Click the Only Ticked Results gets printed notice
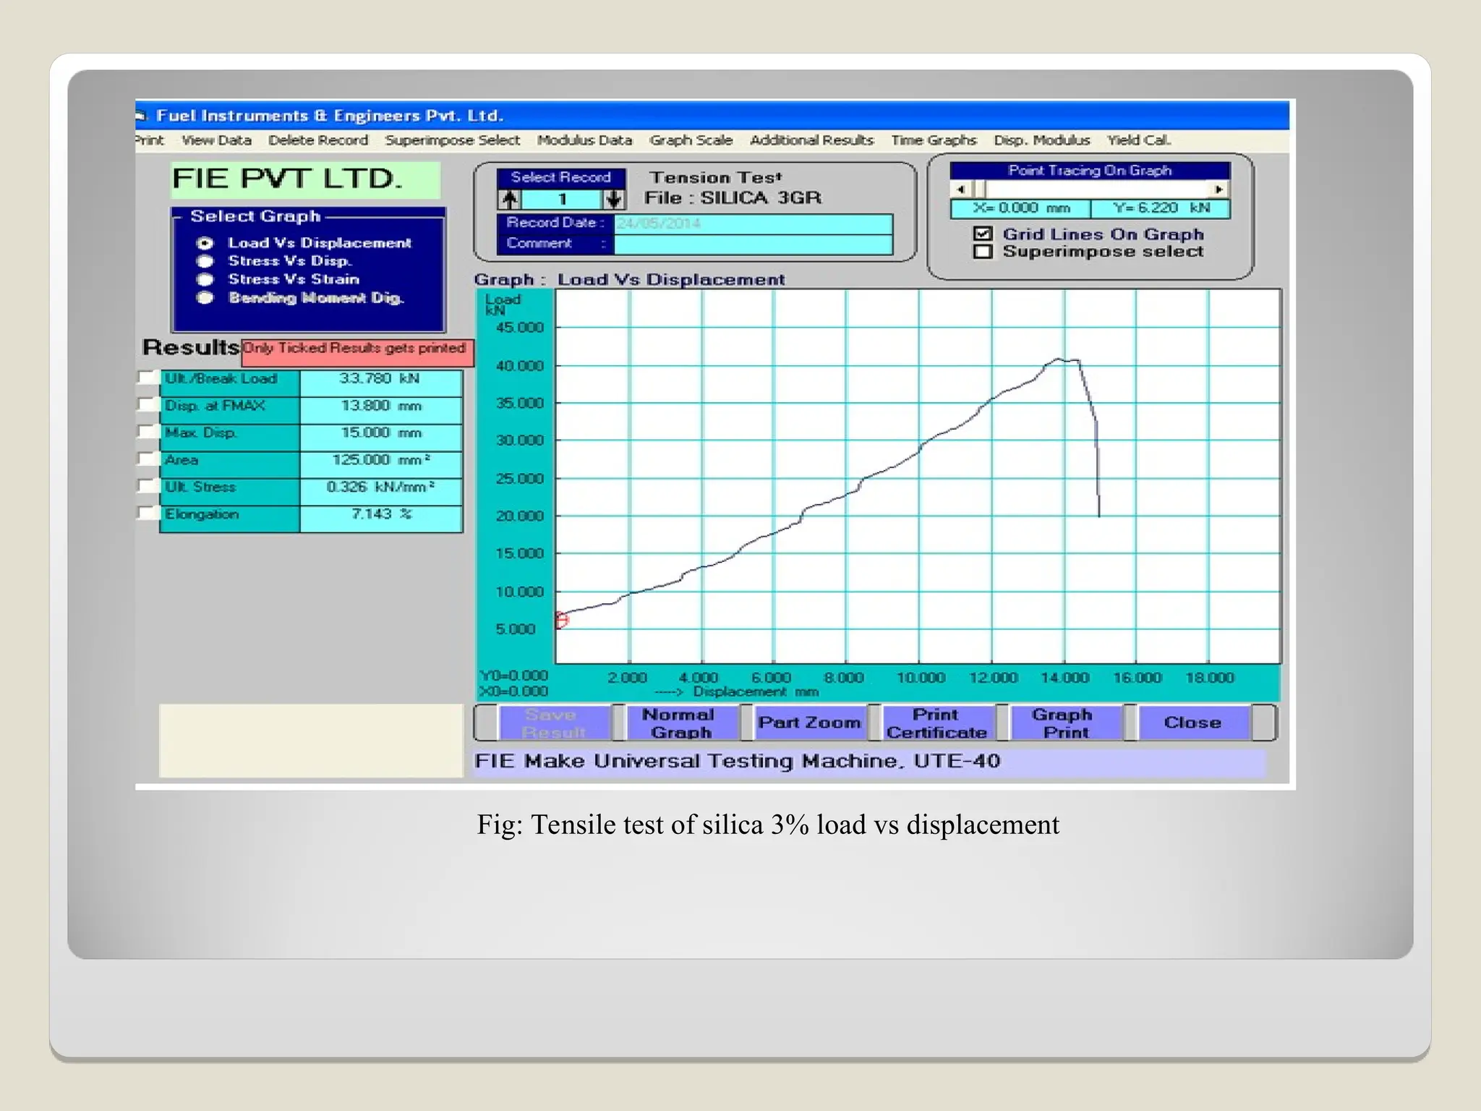1481x1111 pixels. point(357,352)
